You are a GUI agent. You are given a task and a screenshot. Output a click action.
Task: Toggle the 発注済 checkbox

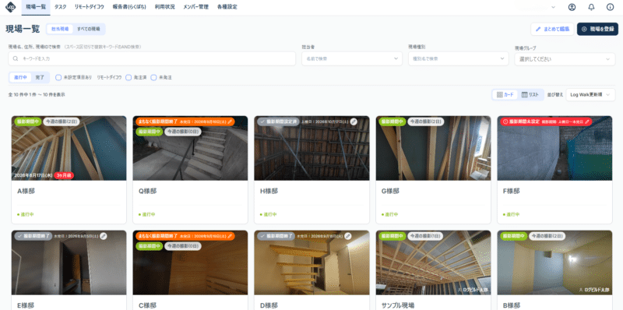click(128, 78)
